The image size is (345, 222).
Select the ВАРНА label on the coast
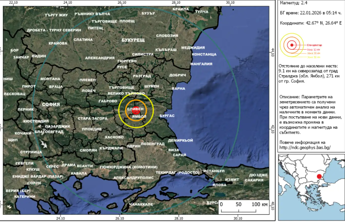point(179,89)
